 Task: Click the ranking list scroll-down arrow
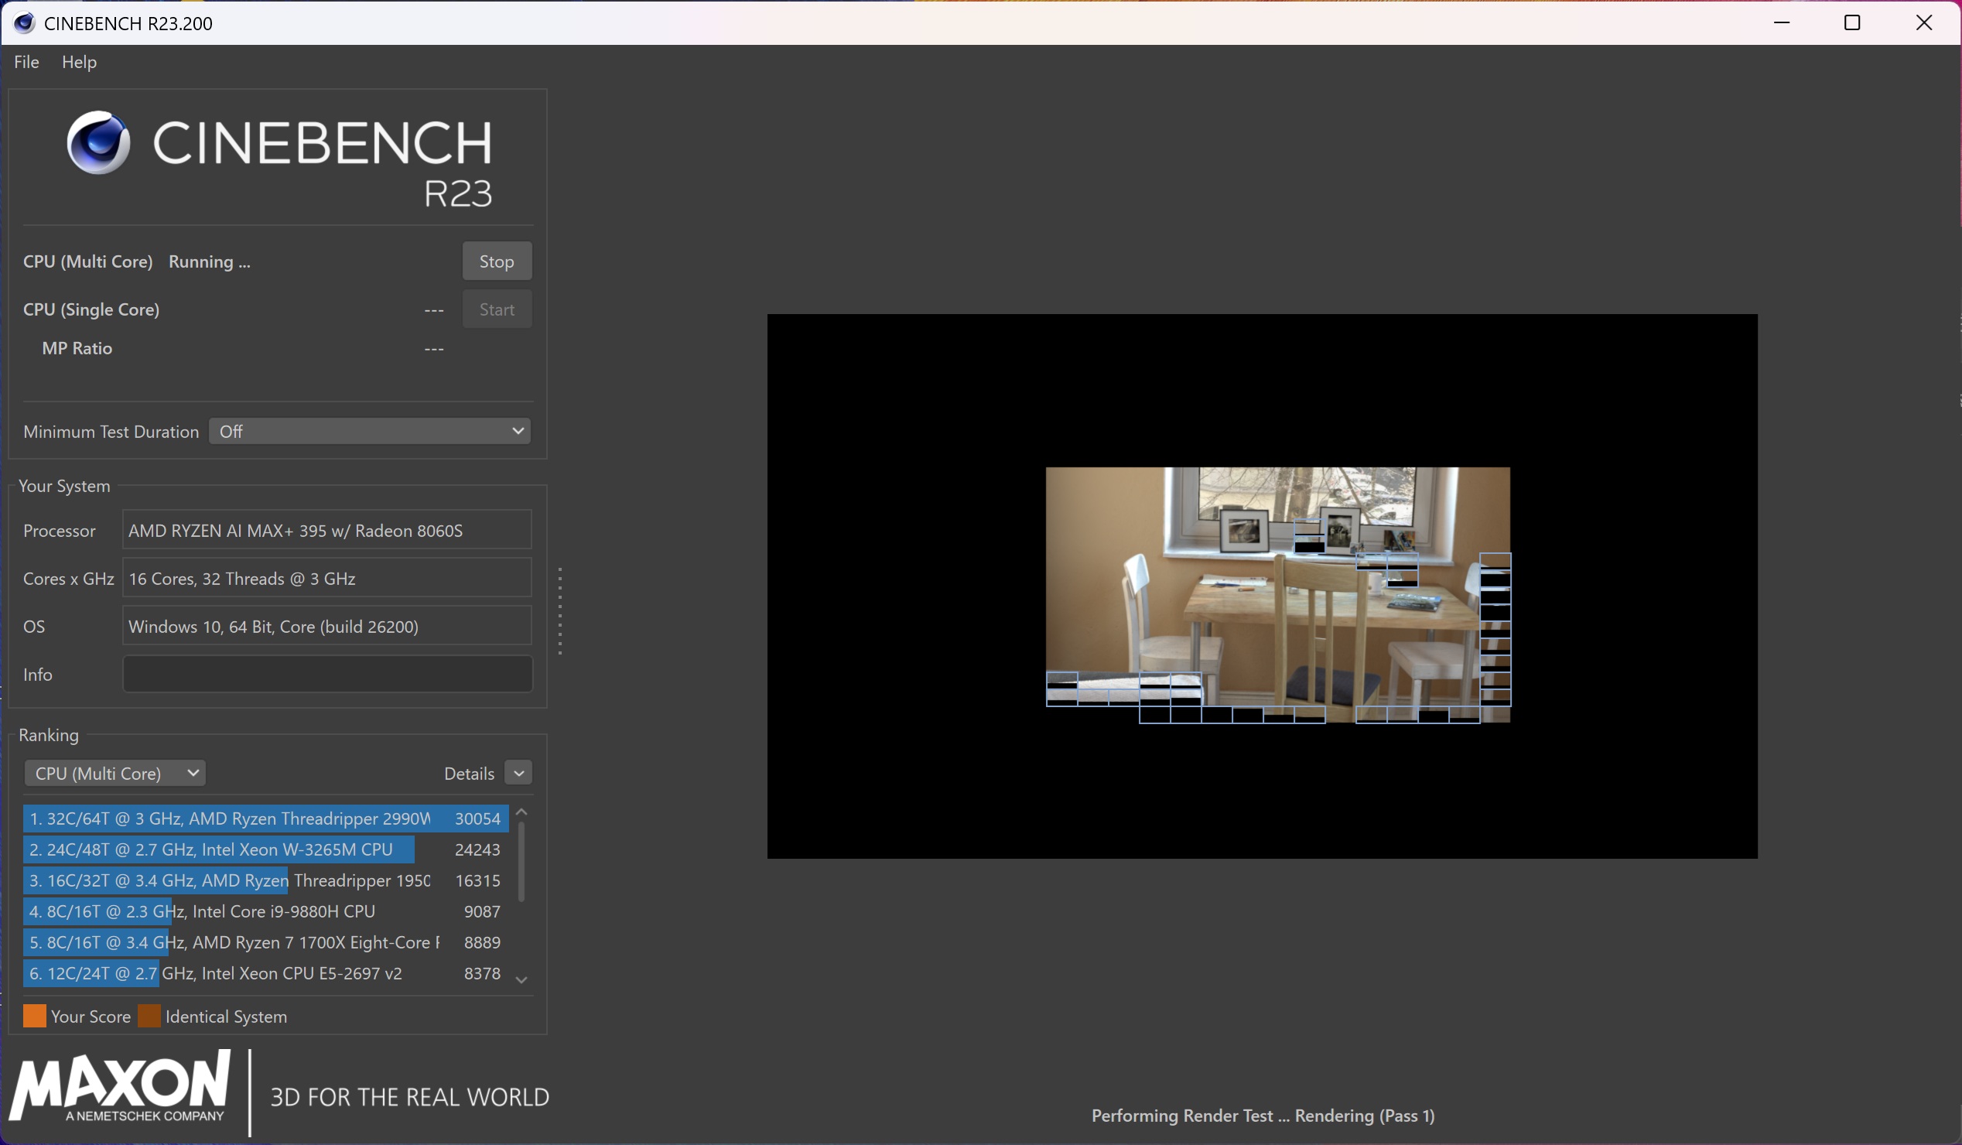point(521,980)
